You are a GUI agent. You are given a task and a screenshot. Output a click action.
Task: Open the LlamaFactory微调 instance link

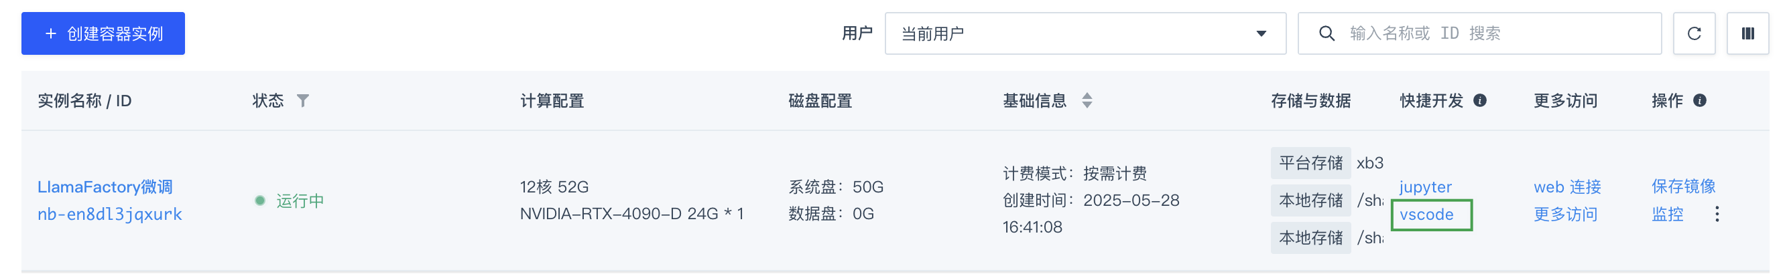(x=105, y=187)
